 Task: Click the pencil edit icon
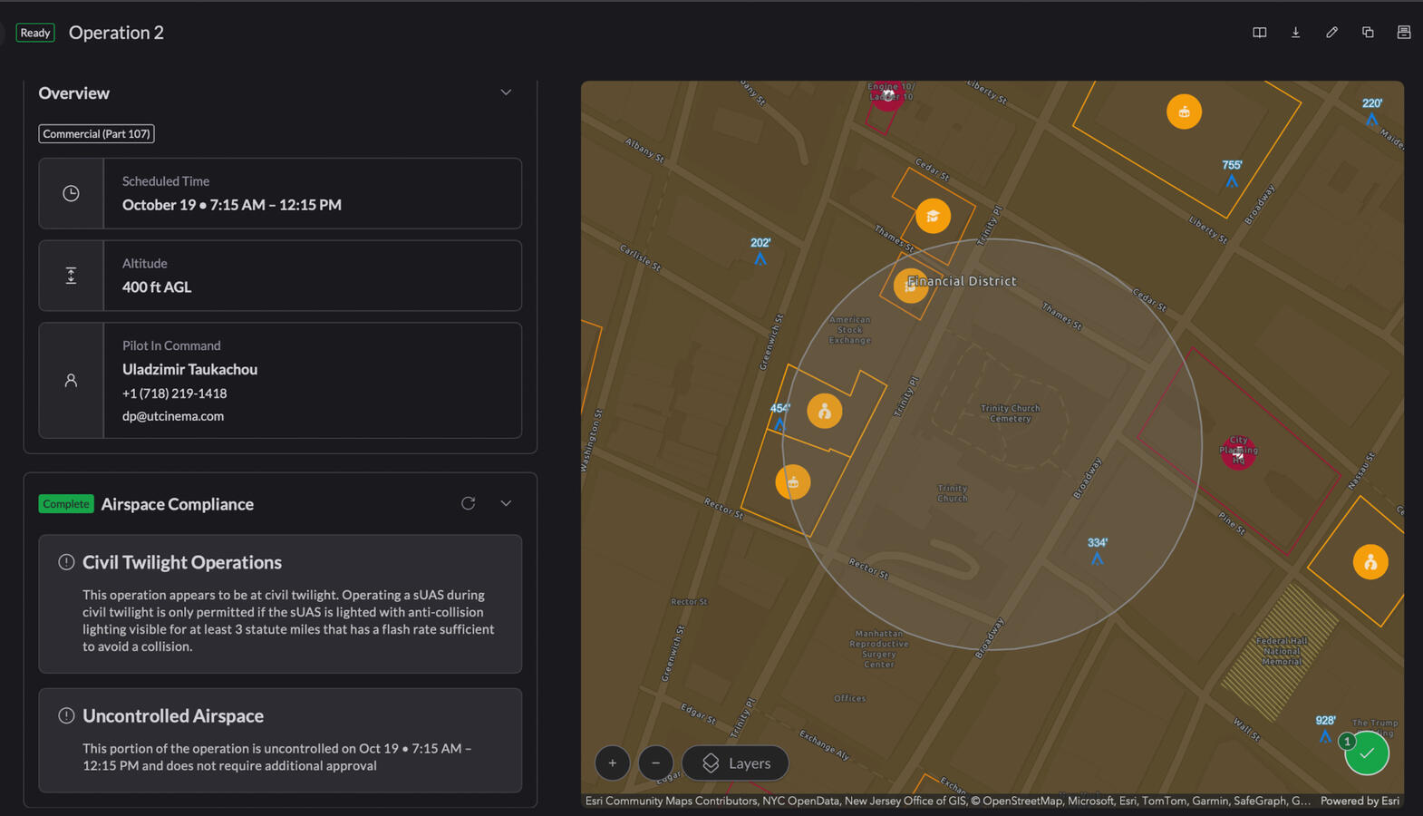pos(1331,33)
